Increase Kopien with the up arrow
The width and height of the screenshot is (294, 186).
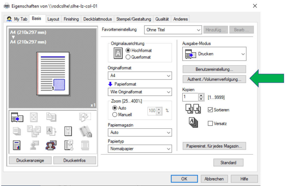pos(201,95)
